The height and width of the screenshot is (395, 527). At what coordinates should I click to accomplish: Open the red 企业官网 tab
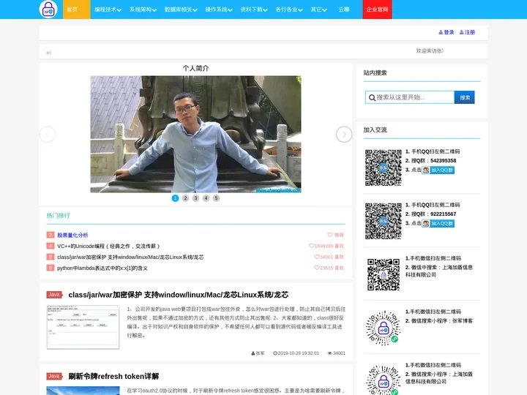377,10
